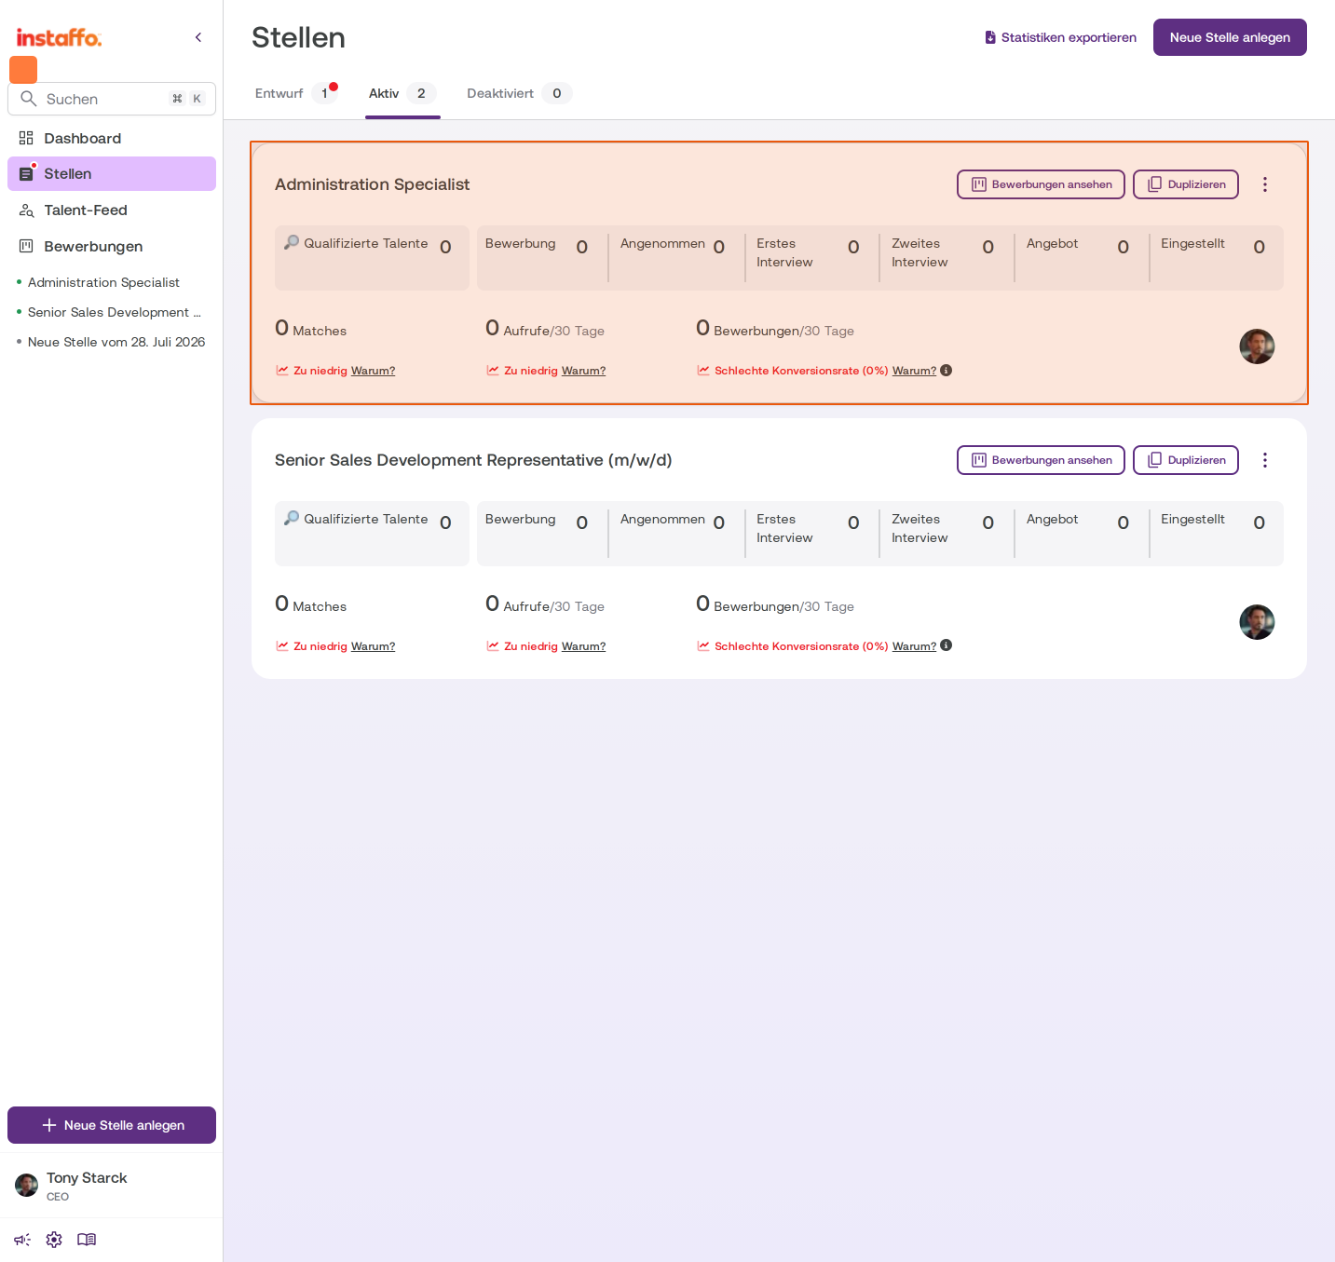Click info icon beside Konversionsrate in Senior Sales card
Viewport: 1335px width, 1262px height.
tap(947, 645)
